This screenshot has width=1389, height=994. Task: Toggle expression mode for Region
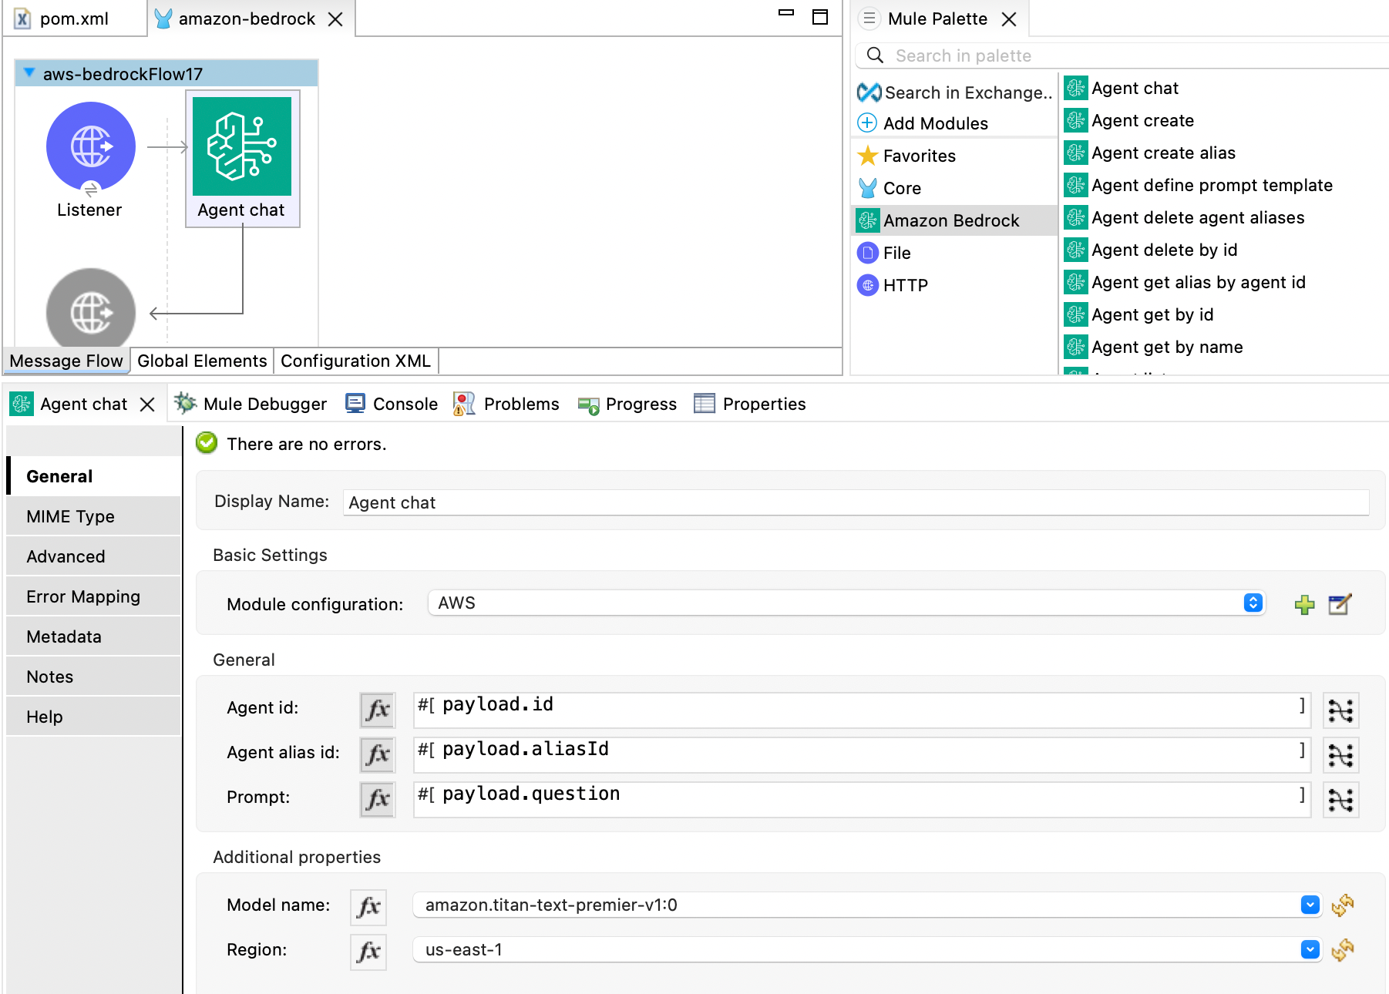coord(368,952)
